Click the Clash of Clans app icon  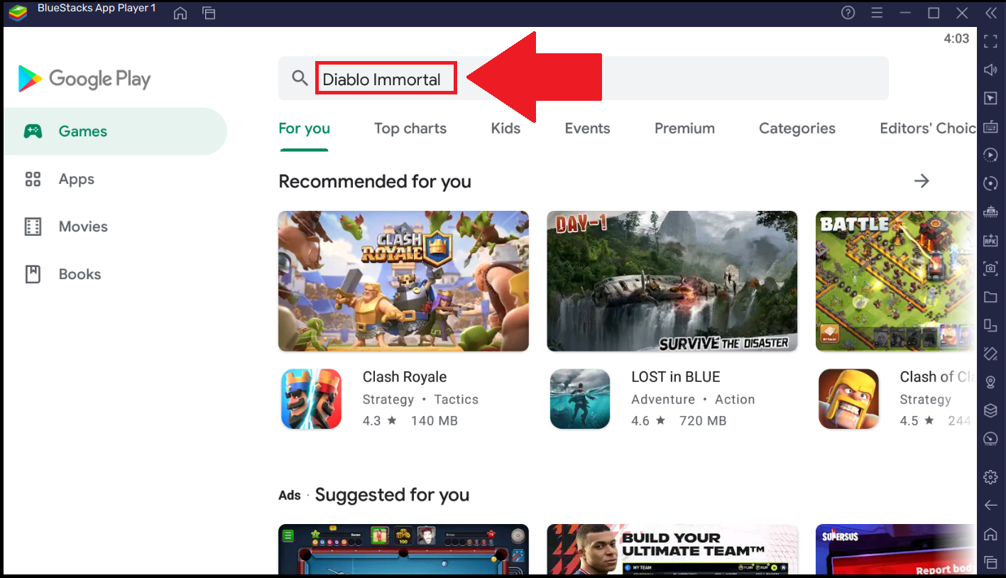click(x=848, y=398)
